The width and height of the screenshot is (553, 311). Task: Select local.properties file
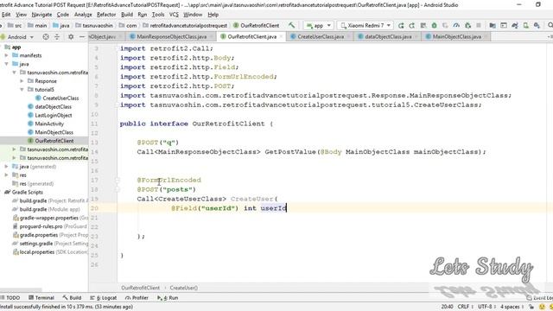click(37, 251)
